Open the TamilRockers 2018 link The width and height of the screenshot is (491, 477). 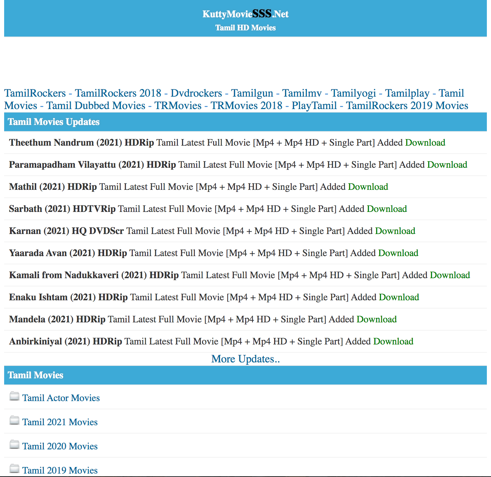tap(118, 93)
